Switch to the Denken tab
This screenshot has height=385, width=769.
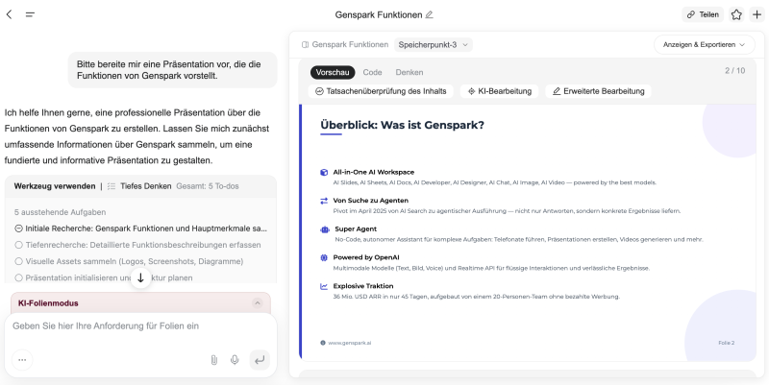click(409, 72)
